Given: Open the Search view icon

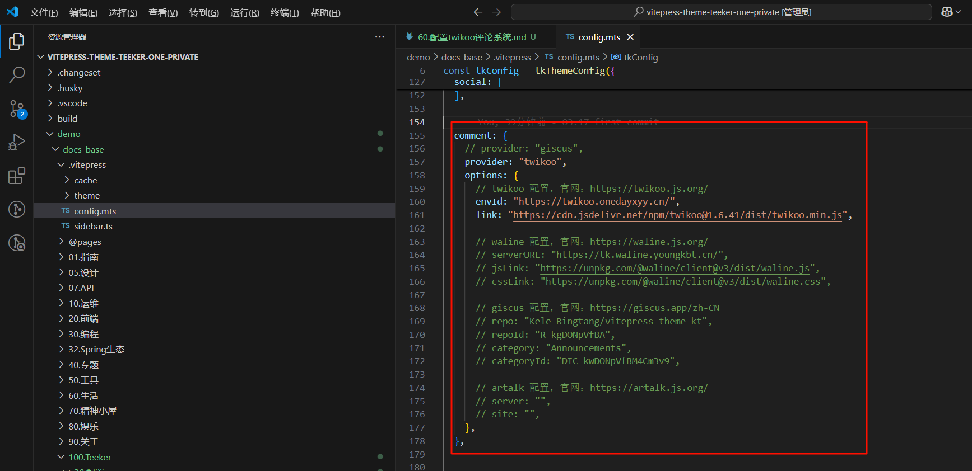Looking at the screenshot, I should tap(17, 74).
